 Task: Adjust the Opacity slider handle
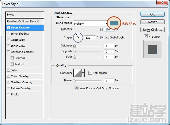[x=101, y=29]
